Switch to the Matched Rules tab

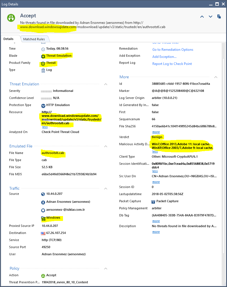34,39
